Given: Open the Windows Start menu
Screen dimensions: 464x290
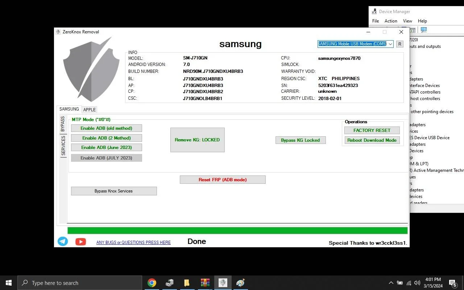Looking at the screenshot, I should click(x=9, y=283).
